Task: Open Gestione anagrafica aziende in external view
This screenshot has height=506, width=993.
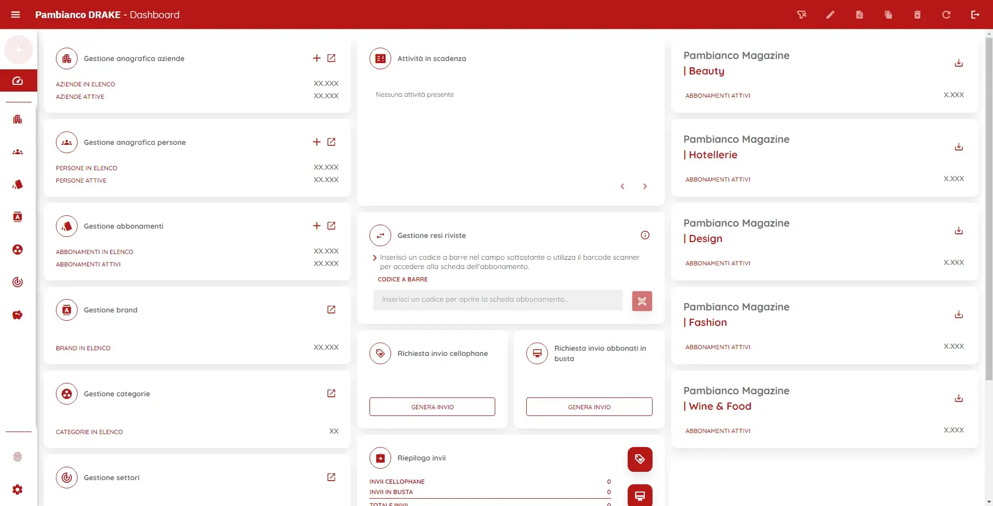Action: point(332,58)
